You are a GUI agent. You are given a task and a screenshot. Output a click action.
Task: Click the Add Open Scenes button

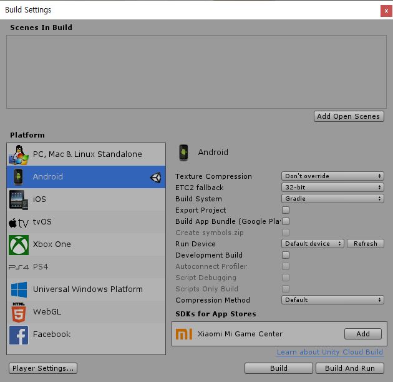coord(349,116)
